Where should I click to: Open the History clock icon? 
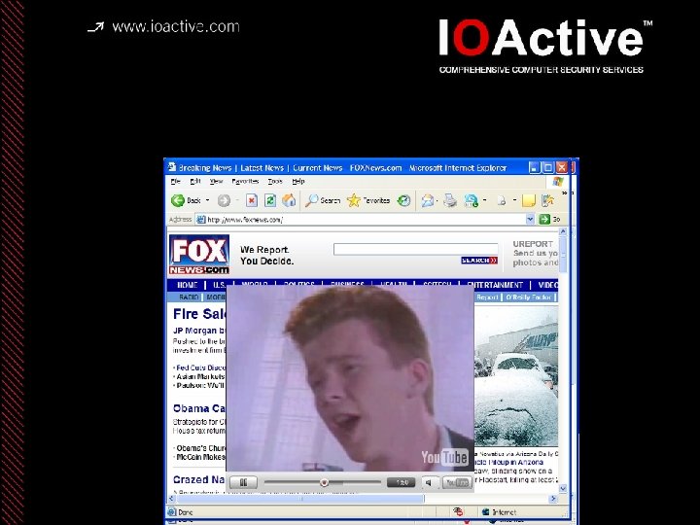(x=404, y=200)
